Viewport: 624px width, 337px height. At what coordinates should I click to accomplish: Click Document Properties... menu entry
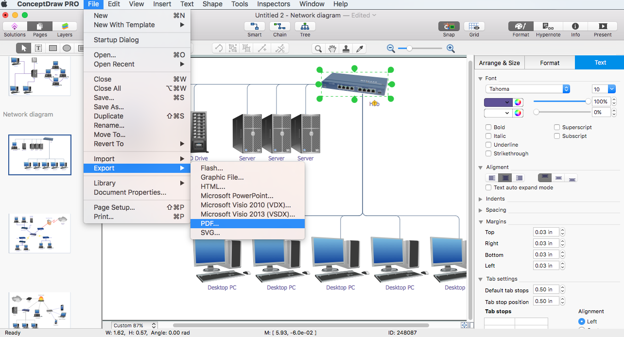(x=137, y=192)
